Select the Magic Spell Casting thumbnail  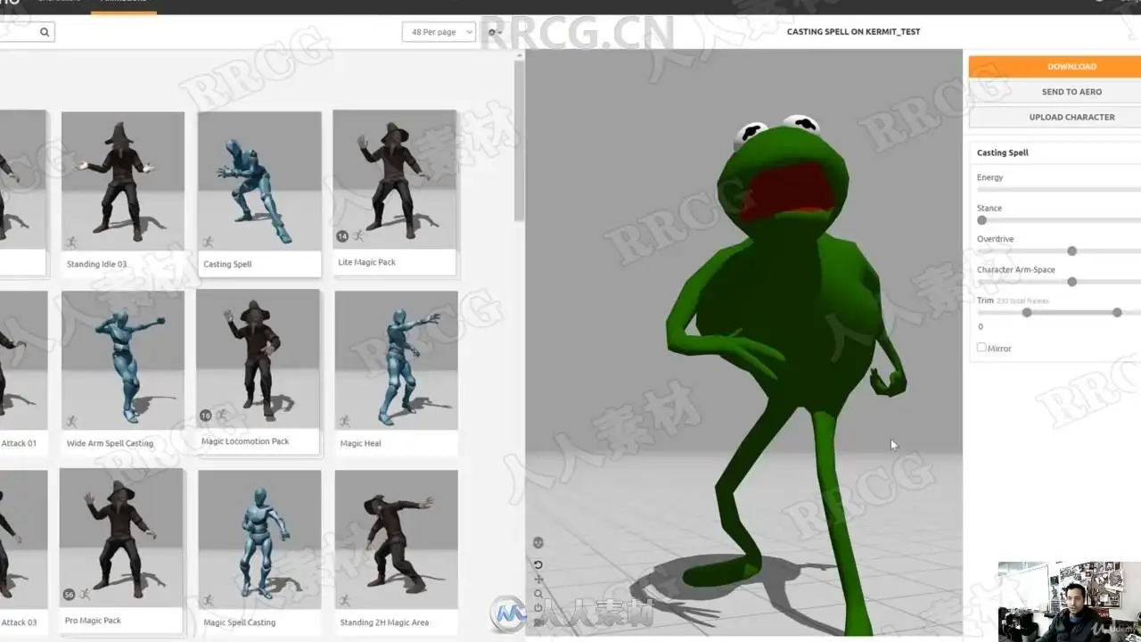[259, 539]
